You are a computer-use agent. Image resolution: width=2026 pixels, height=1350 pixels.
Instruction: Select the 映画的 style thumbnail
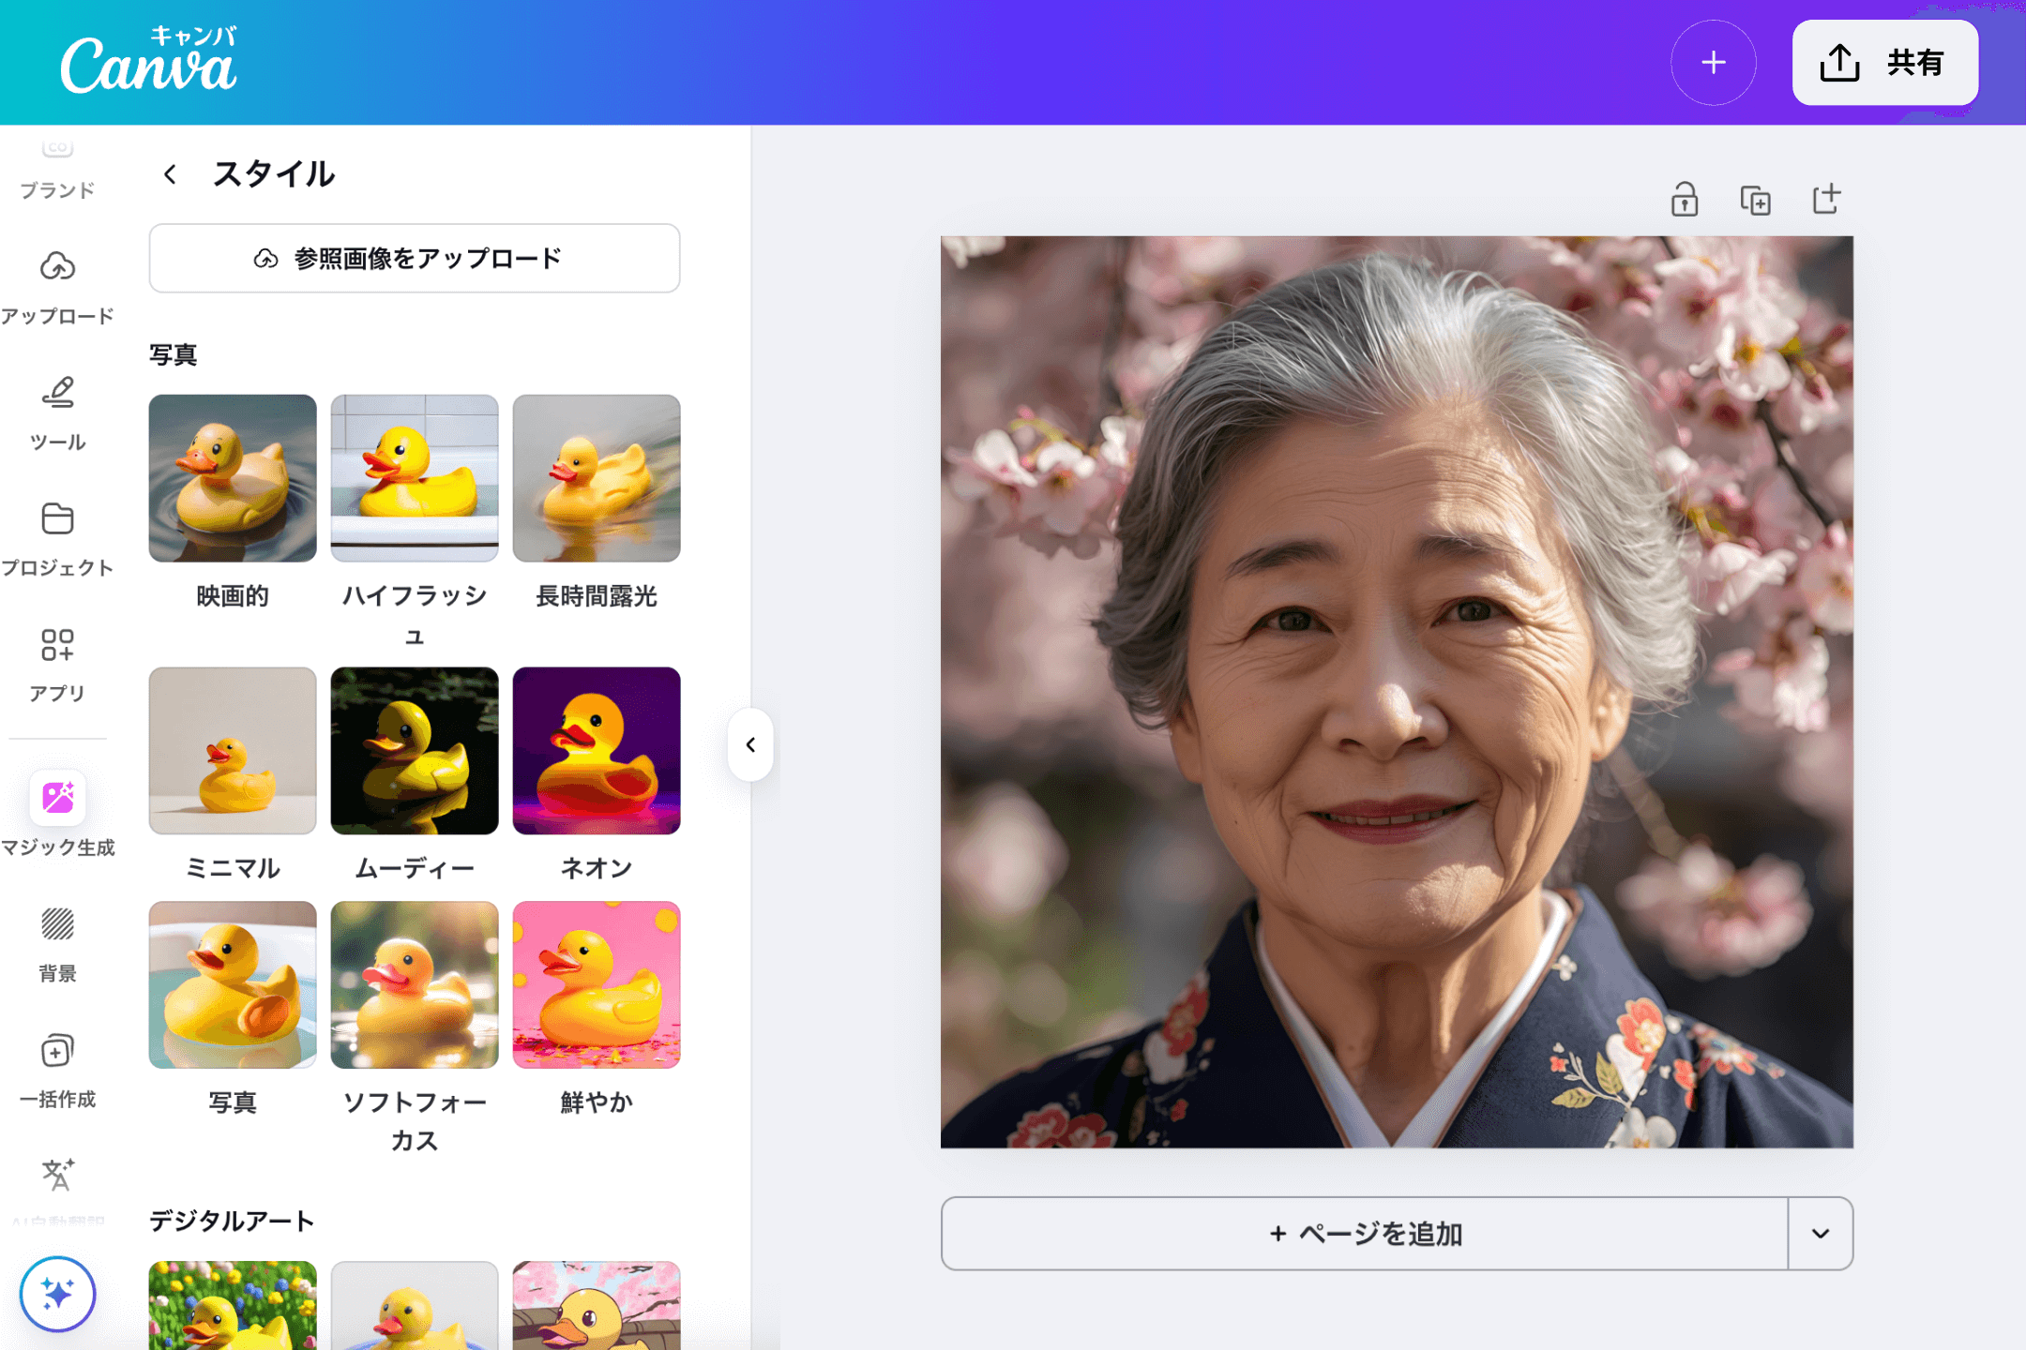point(233,478)
